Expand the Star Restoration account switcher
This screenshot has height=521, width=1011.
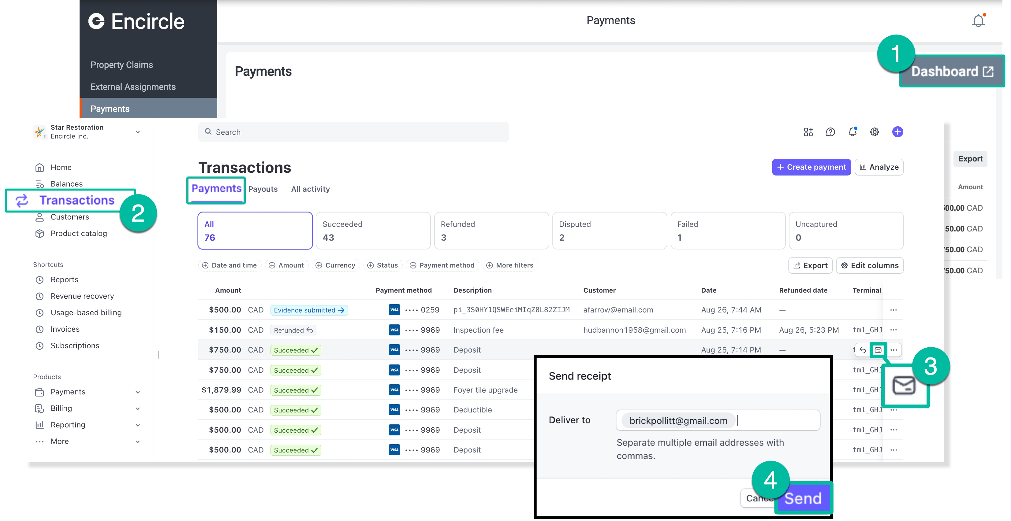tap(138, 132)
